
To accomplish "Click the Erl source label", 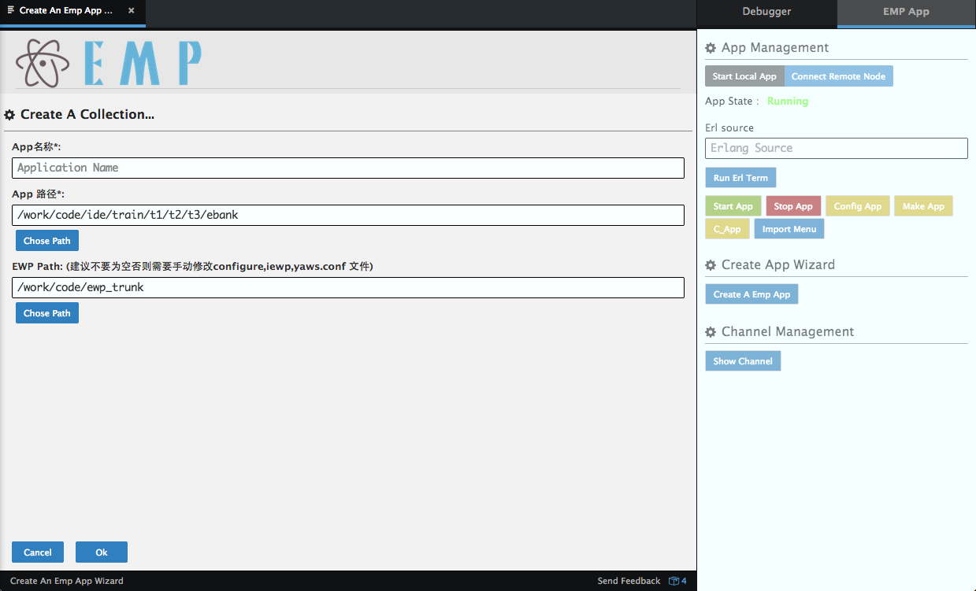I will point(729,127).
